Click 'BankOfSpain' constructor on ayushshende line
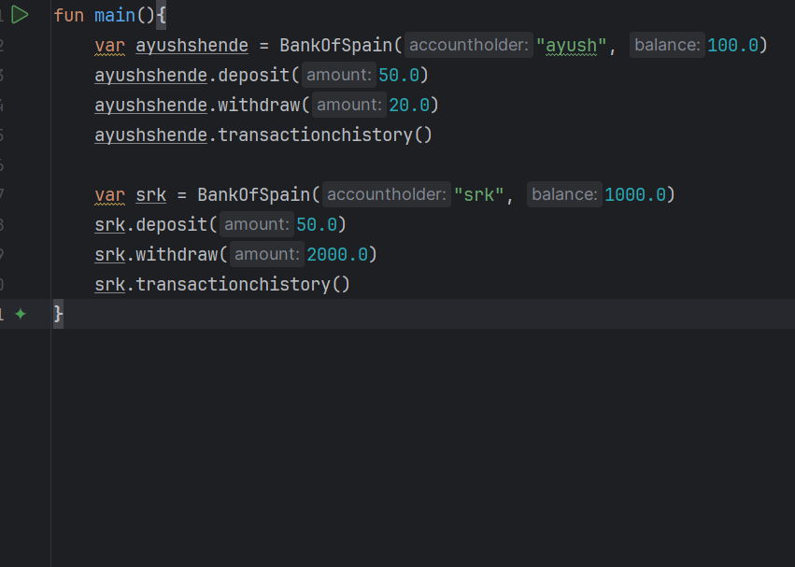The image size is (795, 567). click(x=335, y=45)
